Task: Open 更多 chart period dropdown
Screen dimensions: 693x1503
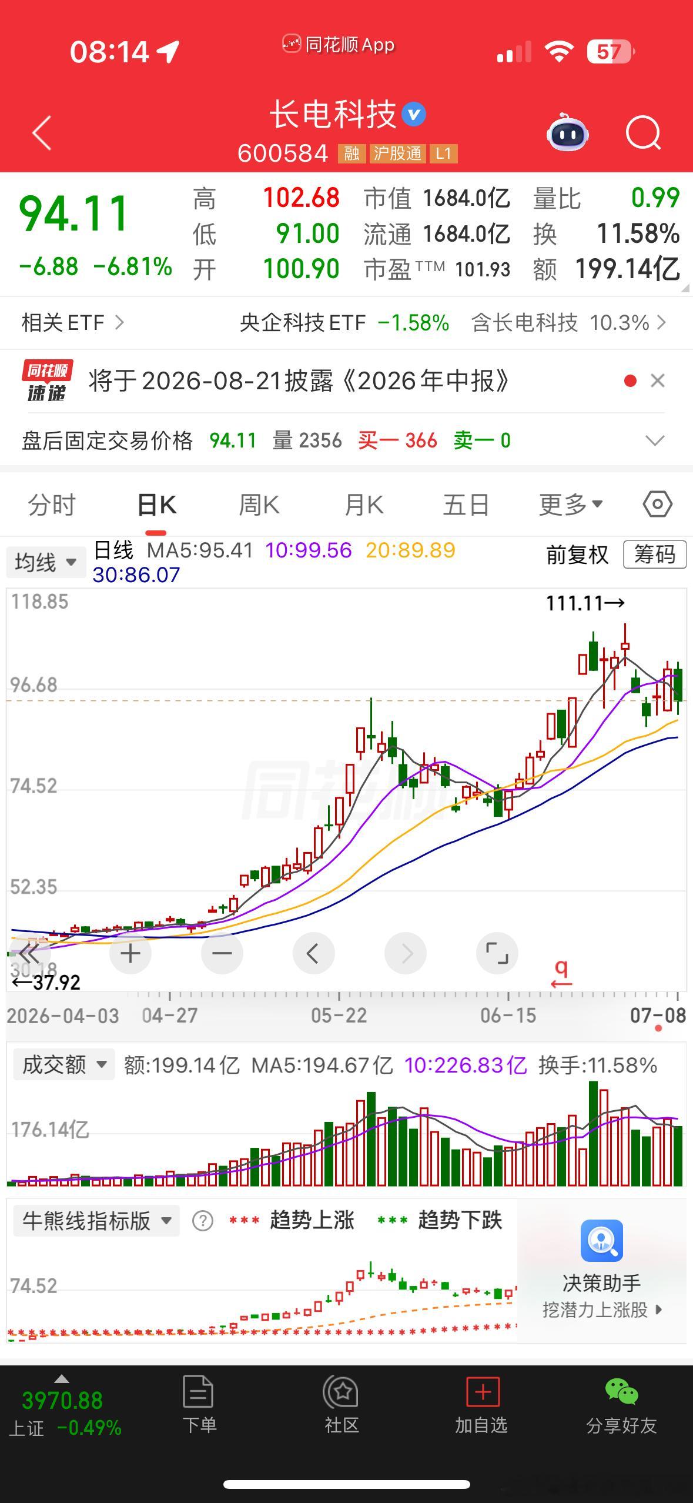Action: click(x=571, y=505)
